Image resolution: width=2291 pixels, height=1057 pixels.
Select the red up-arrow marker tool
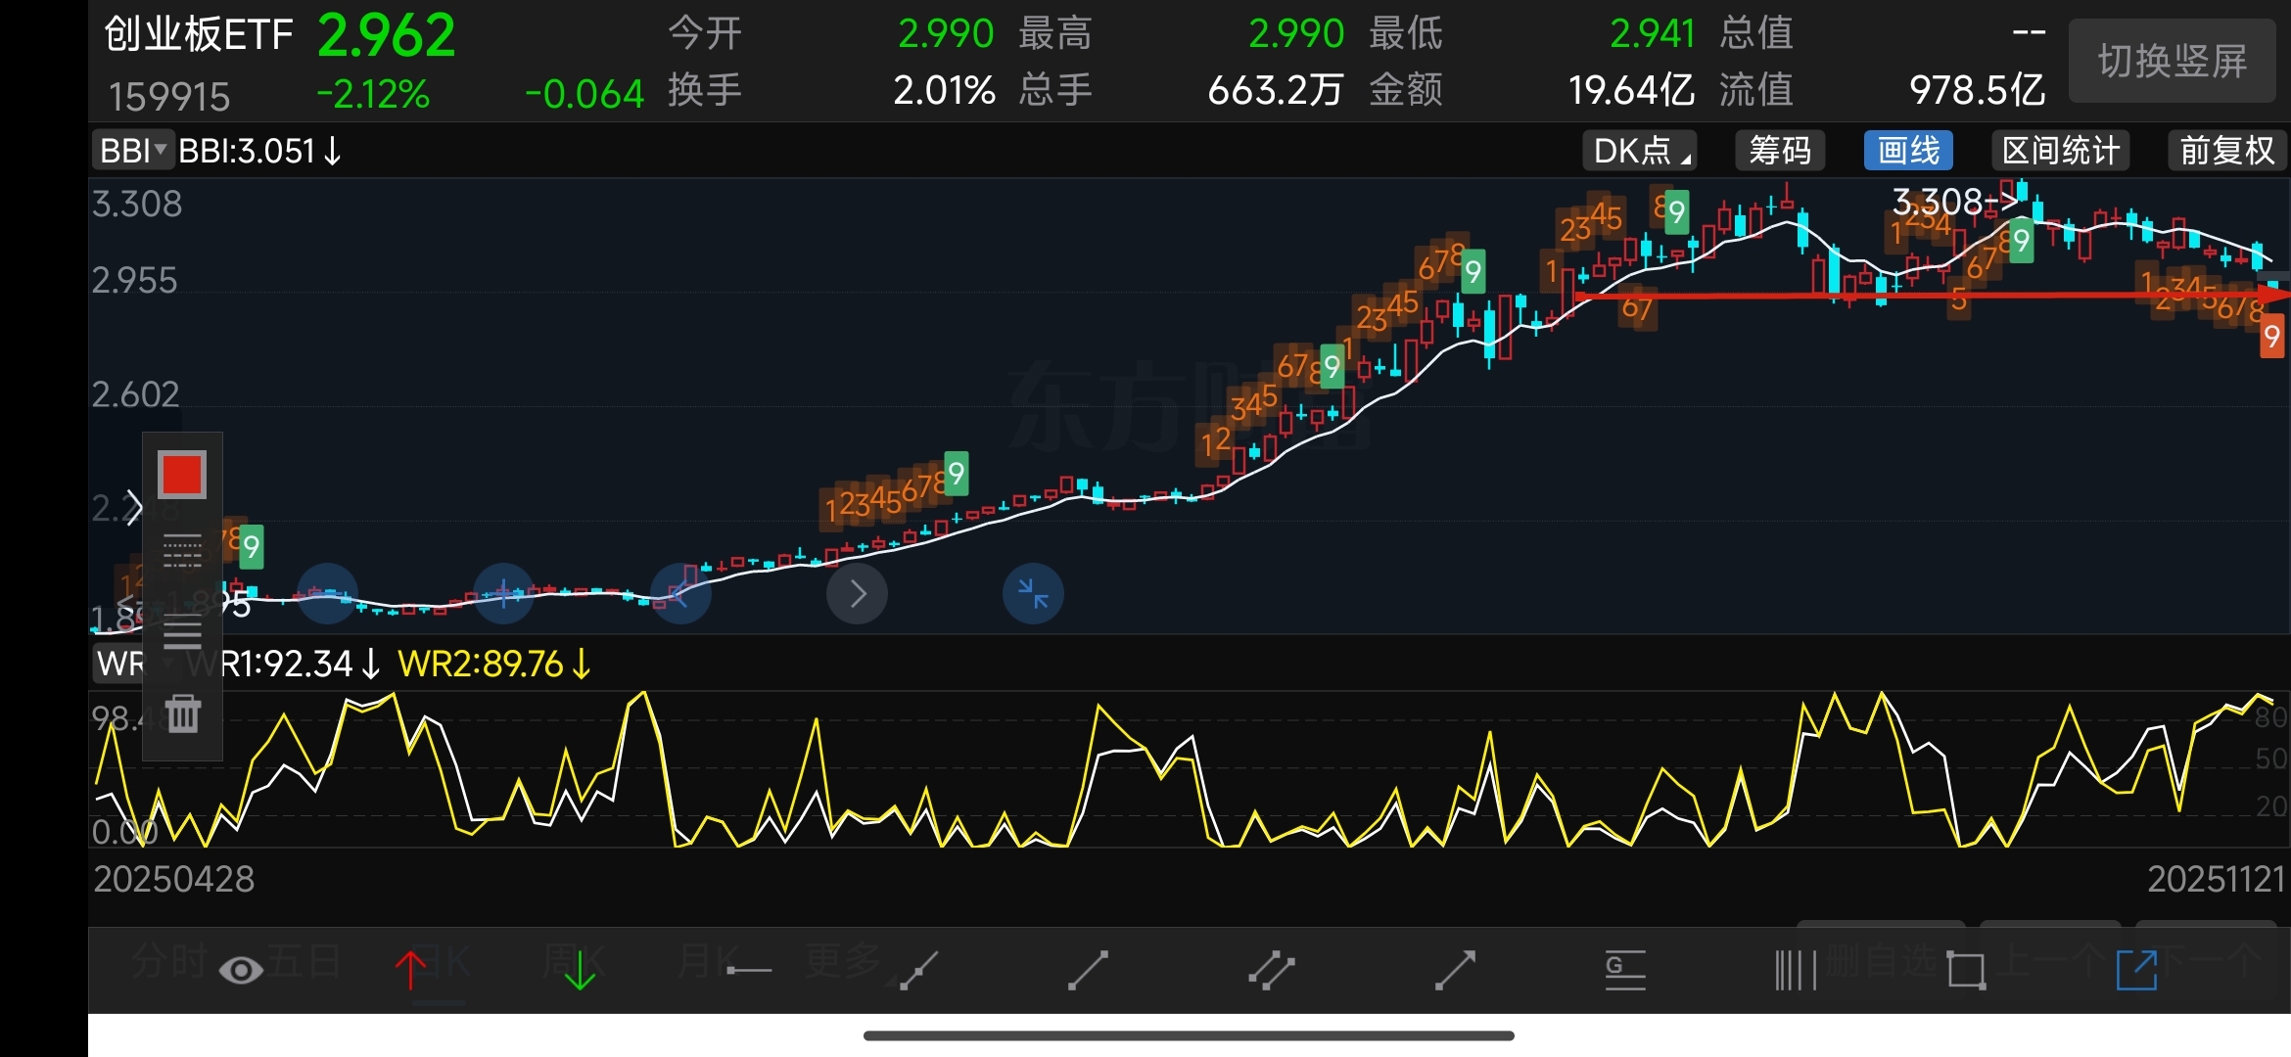pos(410,970)
